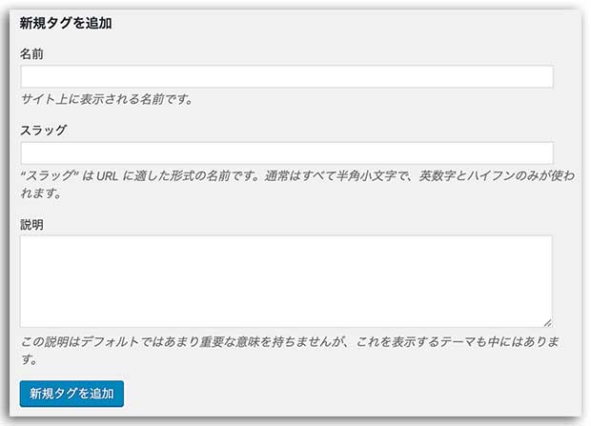The width and height of the screenshot is (591, 426).
Task: Click the 名前 field label
Action: pyautogui.click(x=32, y=54)
